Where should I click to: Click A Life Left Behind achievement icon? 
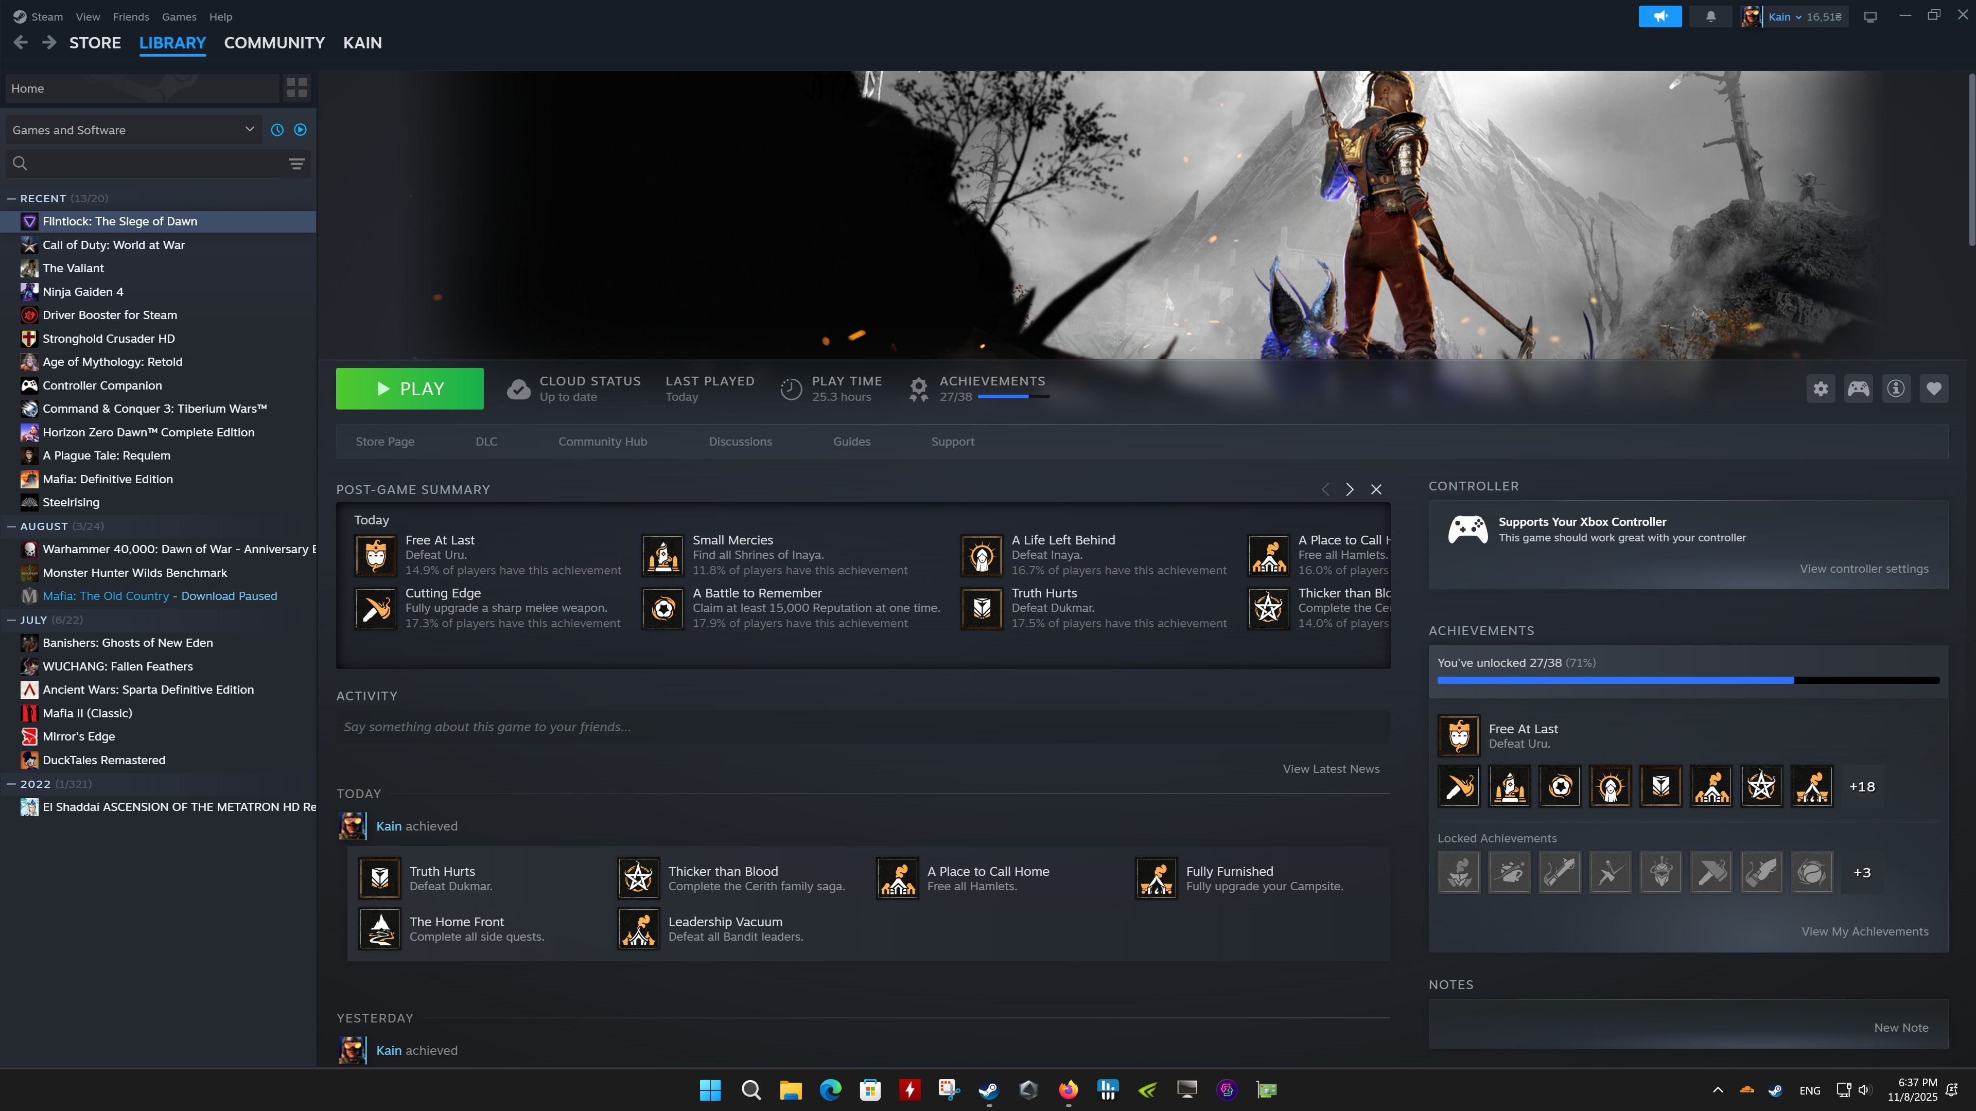[x=982, y=556]
